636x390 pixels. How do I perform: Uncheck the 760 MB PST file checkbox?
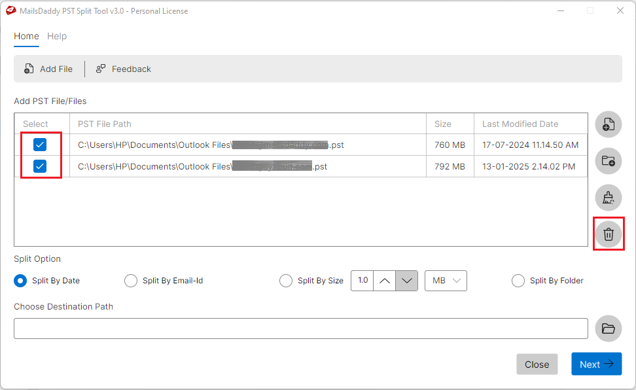click(x=40, y=145)
